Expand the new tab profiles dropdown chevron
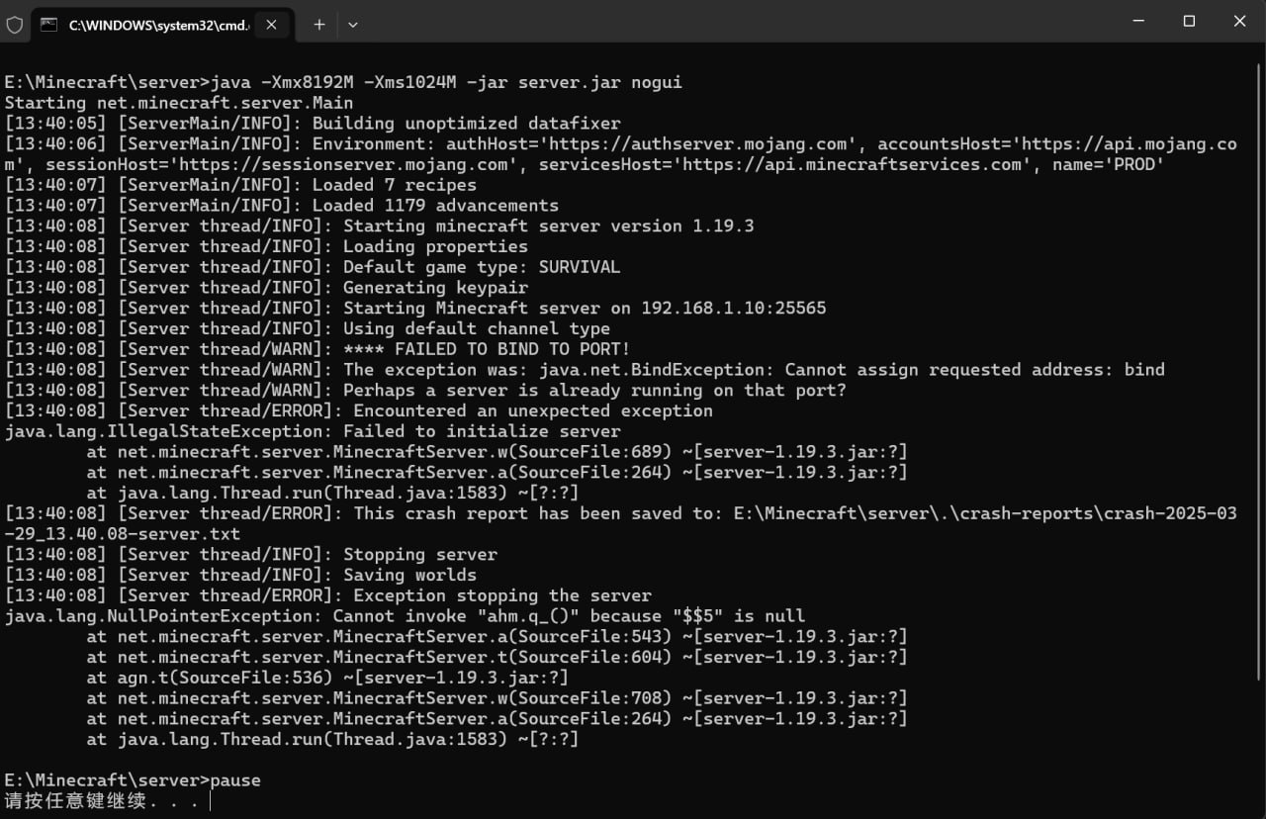 pos(353,25)
